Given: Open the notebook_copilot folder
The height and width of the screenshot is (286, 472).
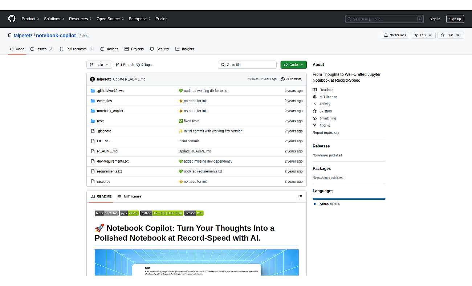Looking at the screenshot, I should pos(110,111).
